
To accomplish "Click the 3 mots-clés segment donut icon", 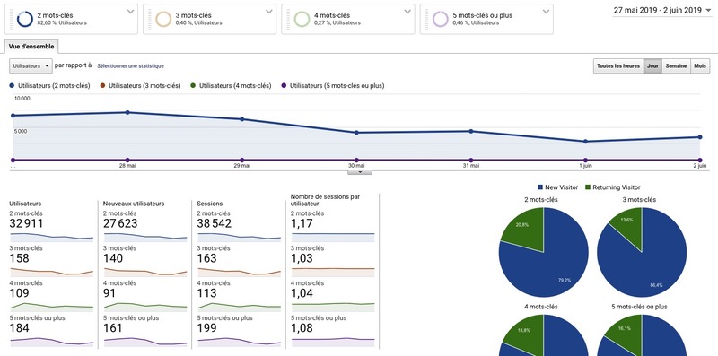I will coord(163,19).
